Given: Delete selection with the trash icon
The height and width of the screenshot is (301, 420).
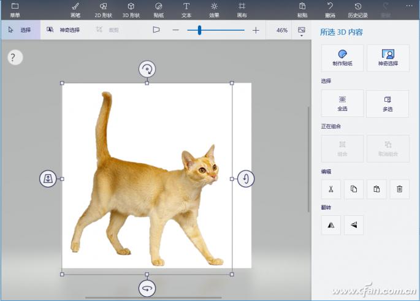Looking at the screenshot, I should coord(399,189).
